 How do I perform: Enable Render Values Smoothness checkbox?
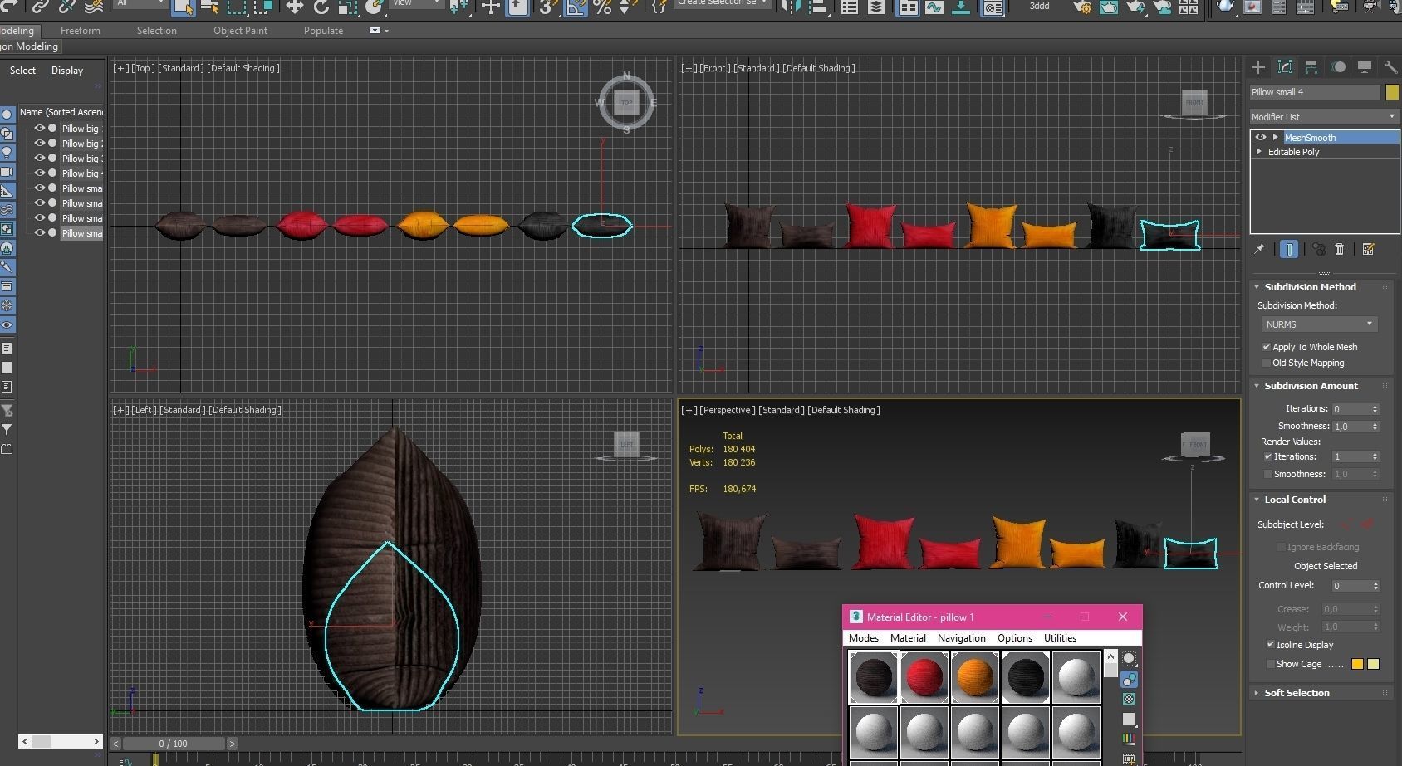click(1268, 474)
